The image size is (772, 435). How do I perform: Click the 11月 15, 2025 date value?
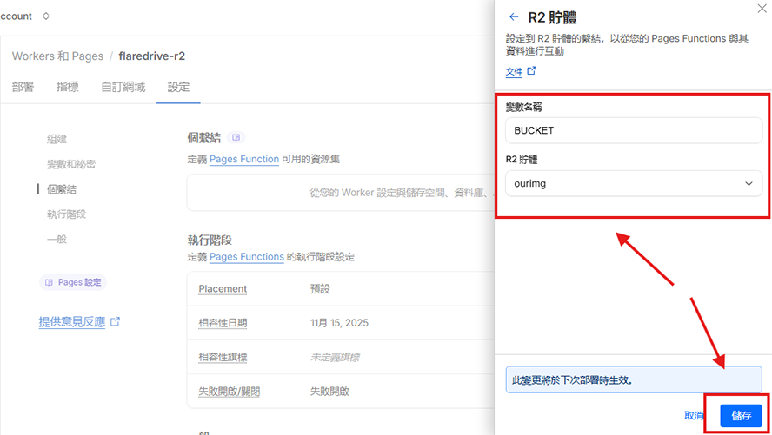pyautogui.click(x=339, y=323)
